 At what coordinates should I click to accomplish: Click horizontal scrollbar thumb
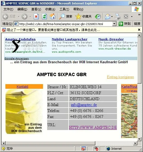click(51, 143)
